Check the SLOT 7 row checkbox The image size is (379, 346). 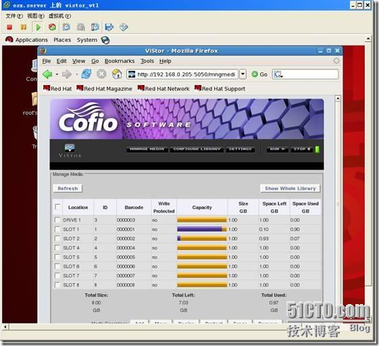coord(57,276)
